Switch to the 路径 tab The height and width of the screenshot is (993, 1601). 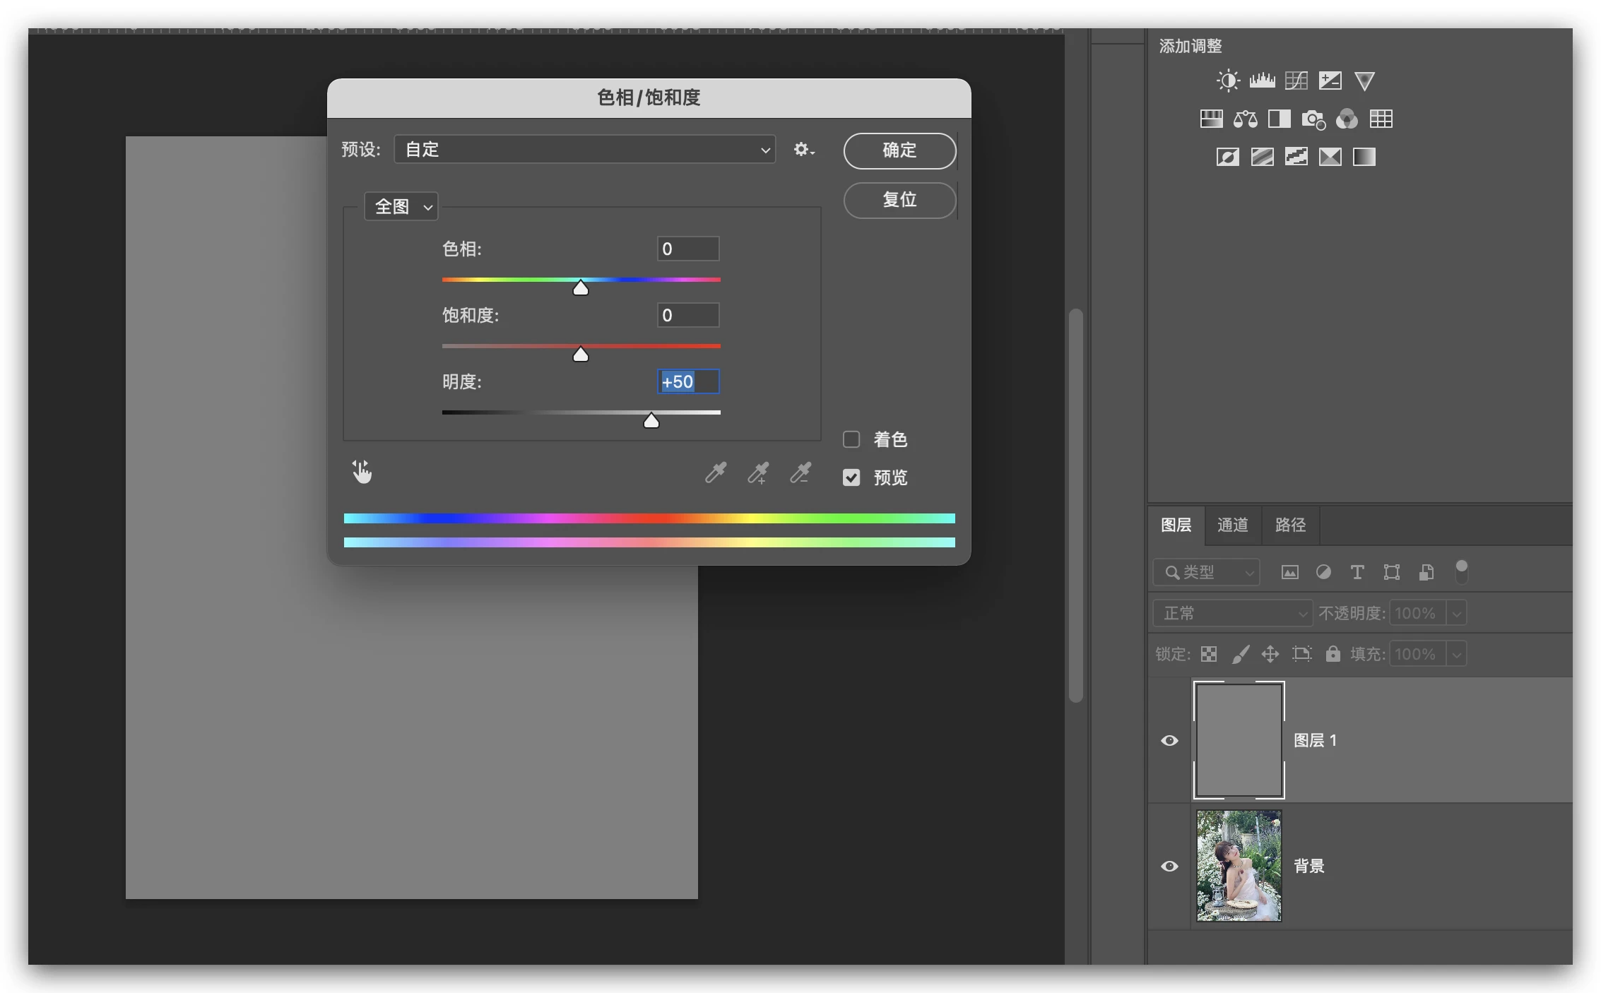[x=1290, y=525]
